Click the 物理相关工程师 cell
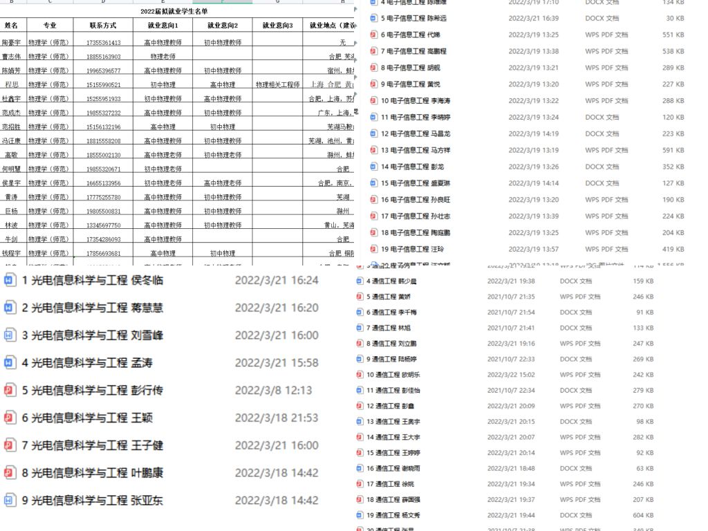 277,84
